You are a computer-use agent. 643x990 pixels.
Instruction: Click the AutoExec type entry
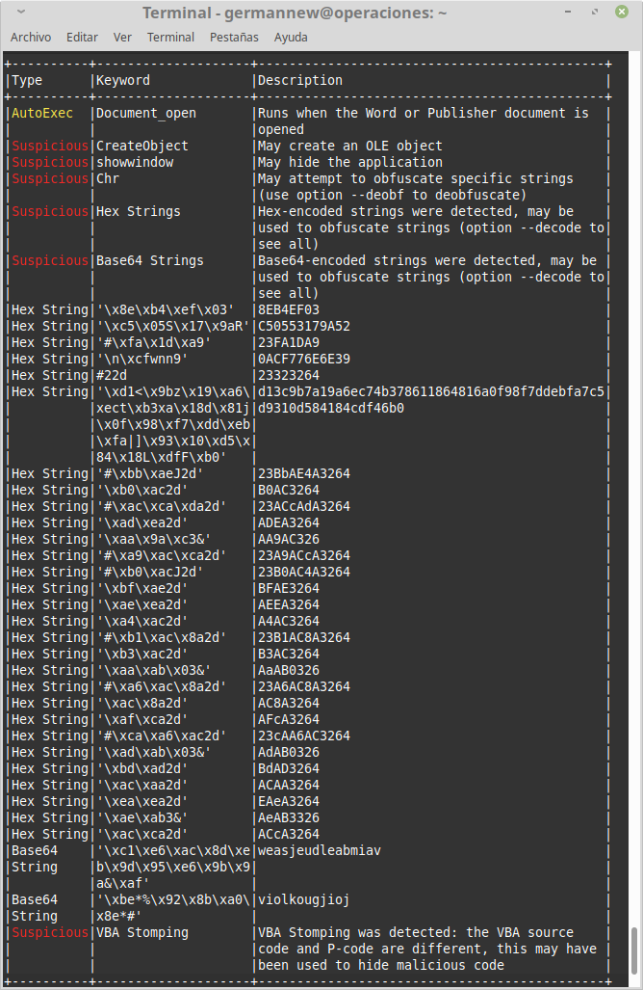click(x=42, y=114)
